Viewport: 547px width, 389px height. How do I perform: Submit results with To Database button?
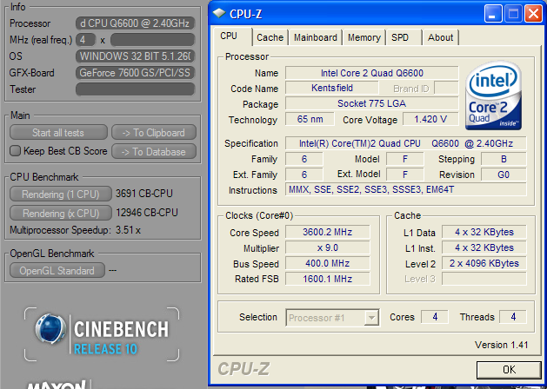[154, 151]
